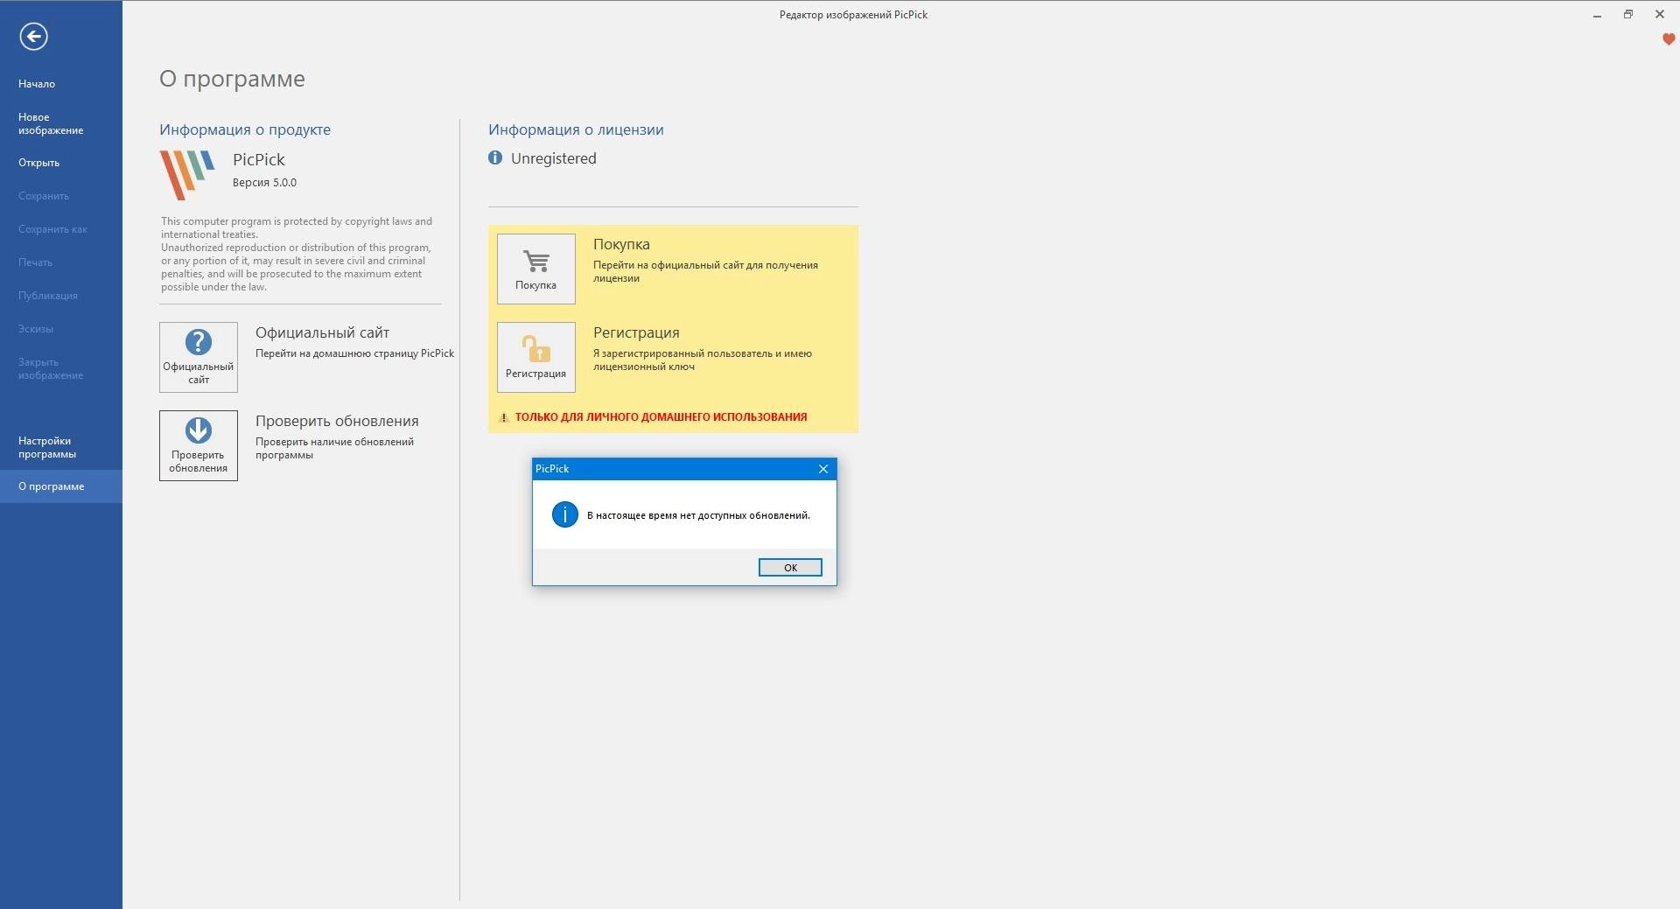
Task: Click the Проверить обновления download button
Action: [x=199, y=445]
